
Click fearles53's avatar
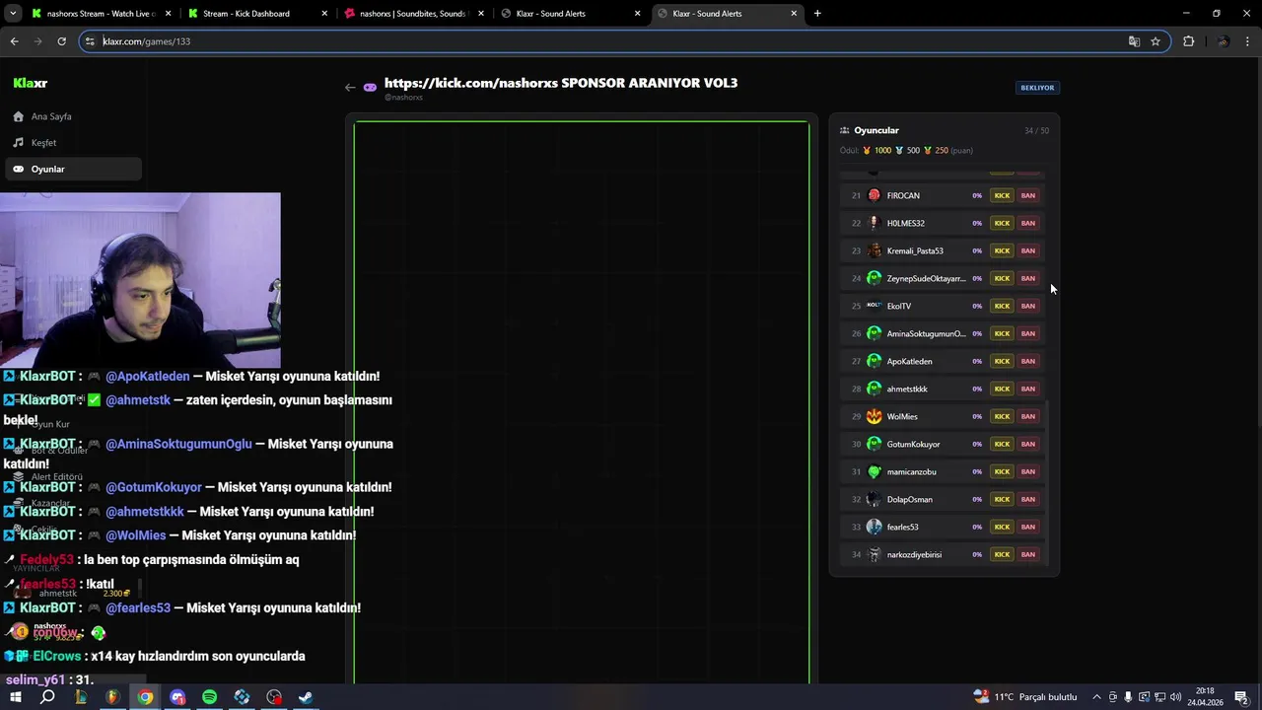(x=874, y=527)
